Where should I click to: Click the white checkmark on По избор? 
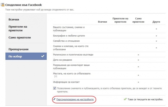pos(43,56)
